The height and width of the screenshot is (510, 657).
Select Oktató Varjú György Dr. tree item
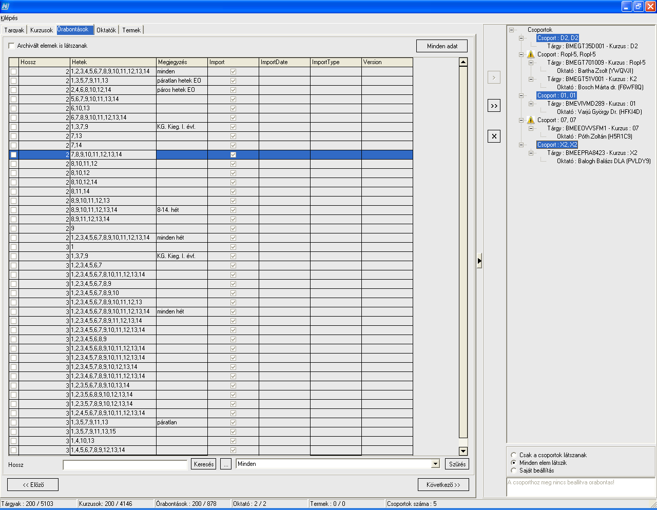click(x=599, y=112)
